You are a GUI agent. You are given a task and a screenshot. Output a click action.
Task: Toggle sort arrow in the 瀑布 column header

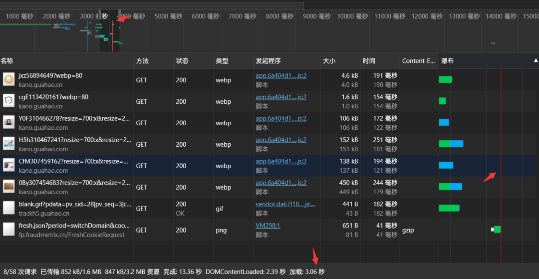click(x=535, y=60)
